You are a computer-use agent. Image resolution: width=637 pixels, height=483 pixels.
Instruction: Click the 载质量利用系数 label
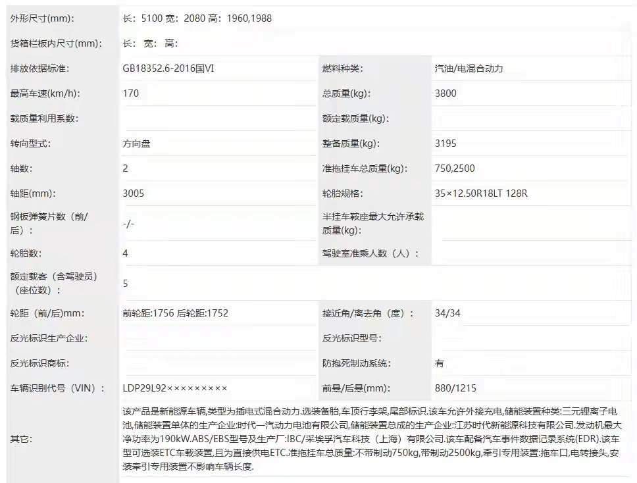coord(44,118)
